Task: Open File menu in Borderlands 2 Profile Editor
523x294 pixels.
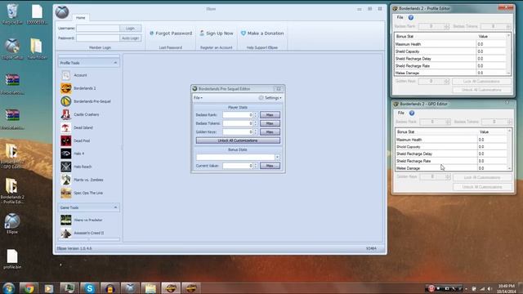Action: coord(400,17)
